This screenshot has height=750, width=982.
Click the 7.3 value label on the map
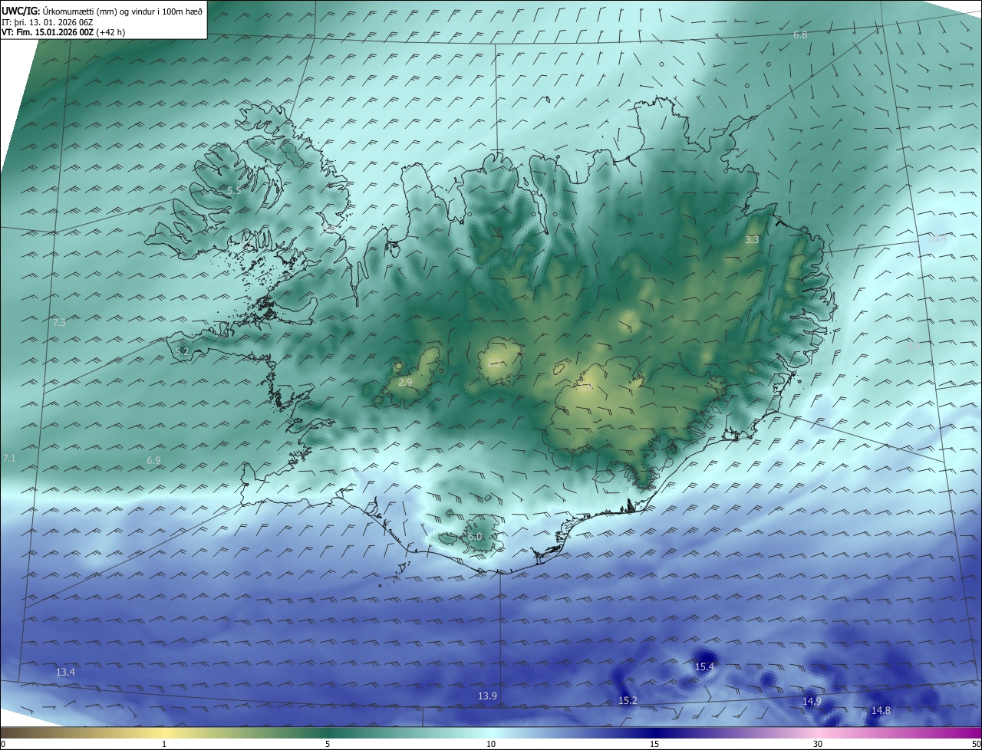point(59,323)
